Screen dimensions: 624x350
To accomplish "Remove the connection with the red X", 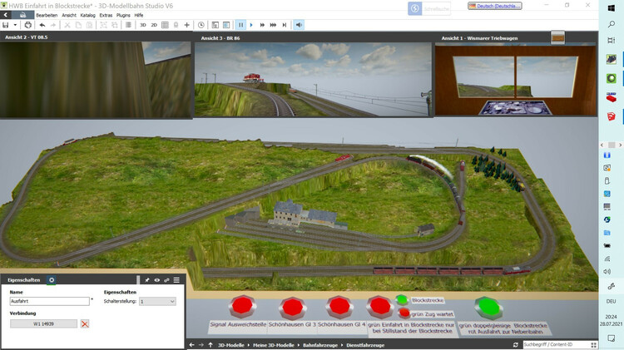I will [85, 323].
